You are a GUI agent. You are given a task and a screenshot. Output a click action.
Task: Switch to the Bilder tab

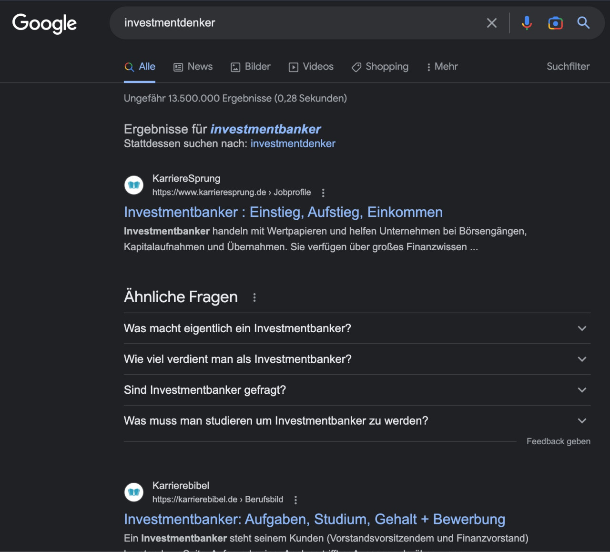[251, 67]
